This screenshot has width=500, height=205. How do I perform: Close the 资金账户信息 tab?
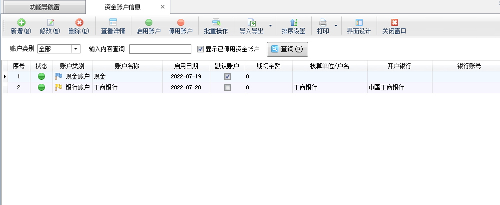(x=162, y=7)
